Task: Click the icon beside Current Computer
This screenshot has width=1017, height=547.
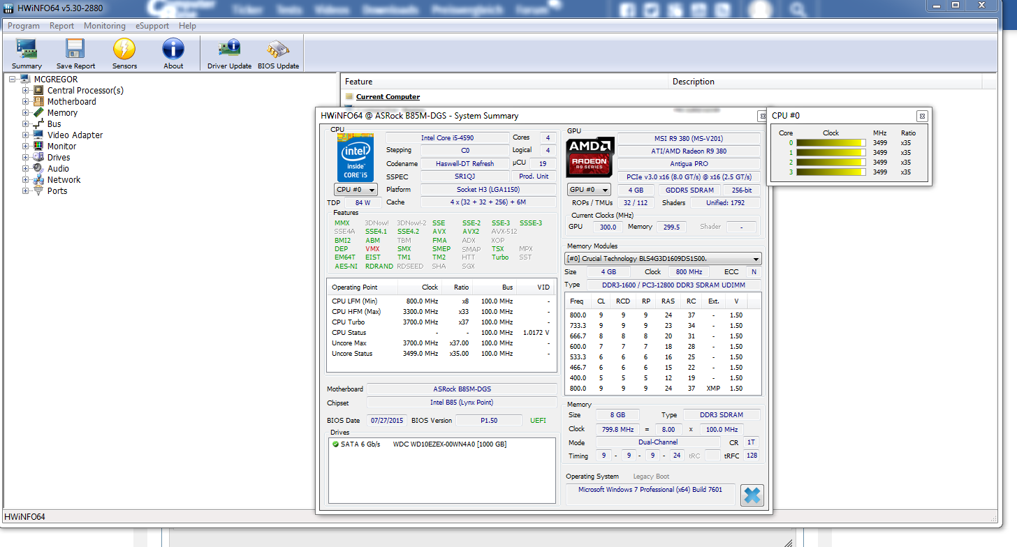Action: pyautogui.click(x=349, y=97)
